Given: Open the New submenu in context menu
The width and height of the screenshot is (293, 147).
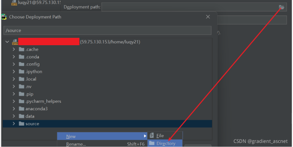Looking at the screenshot, I should [102, 136].
